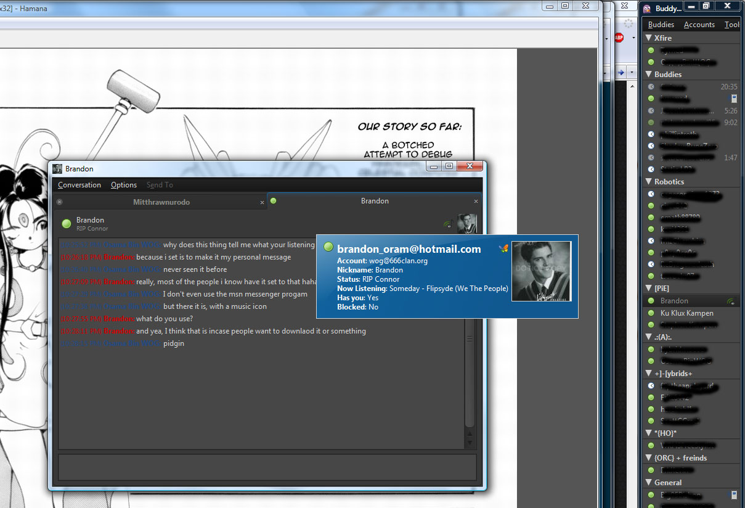Click the message 'never seen it before'
The width and height of the screenshot is (745, 508).
pyautogui.click(x=195, y=269)
